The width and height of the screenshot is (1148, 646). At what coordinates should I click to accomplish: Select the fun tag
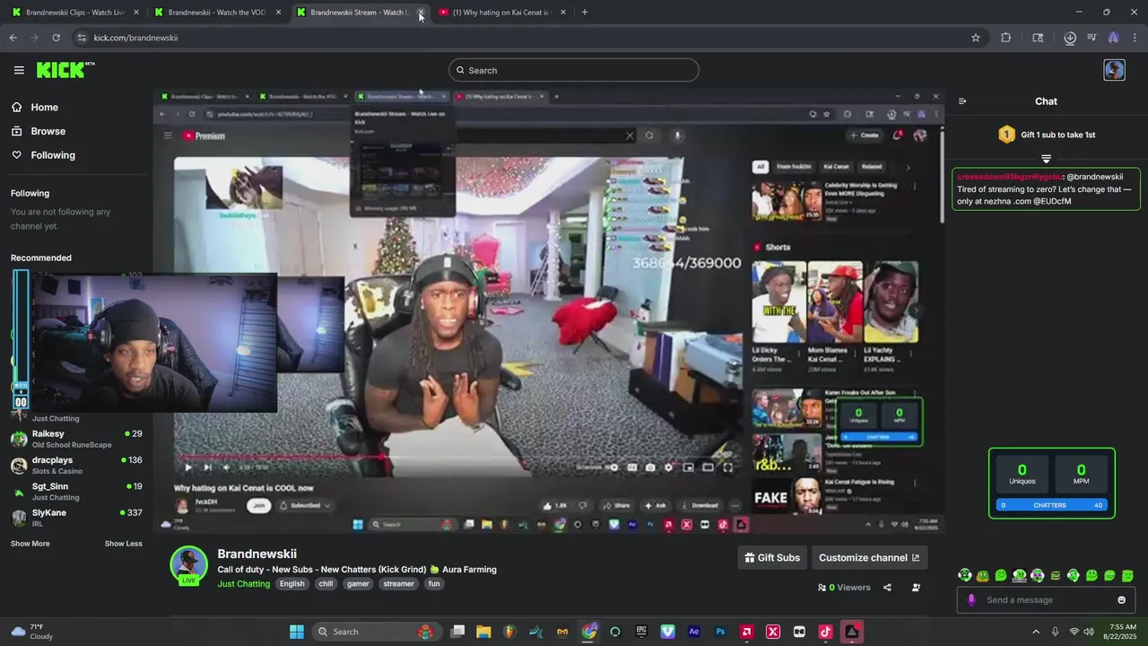coord(434,584)
